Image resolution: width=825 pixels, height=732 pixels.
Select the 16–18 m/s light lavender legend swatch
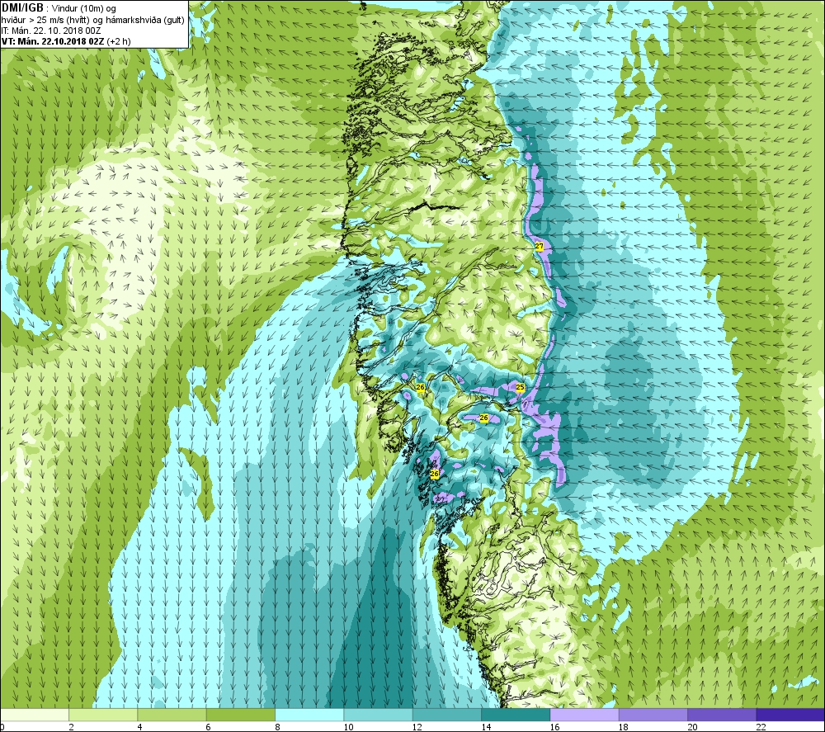click(585, 715)
